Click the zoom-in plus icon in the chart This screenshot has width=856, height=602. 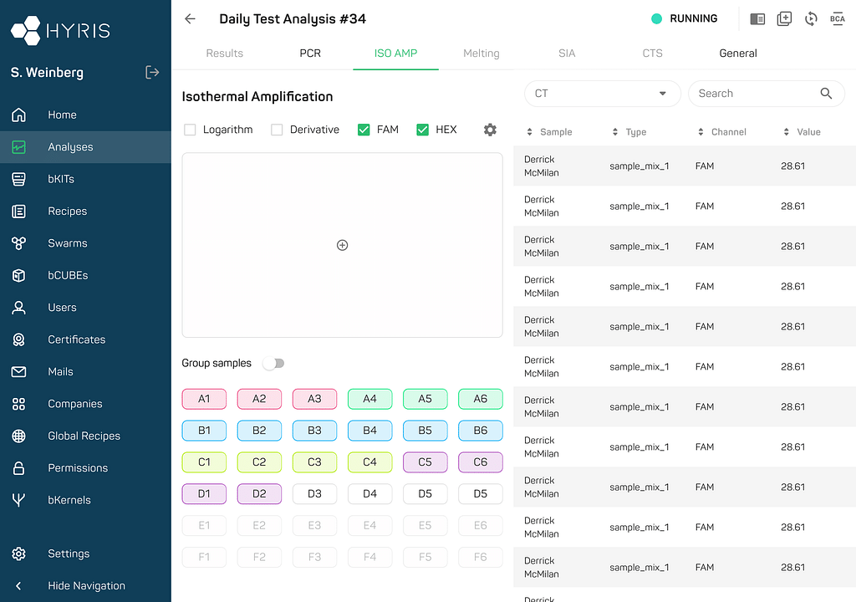tap(342, 245)
